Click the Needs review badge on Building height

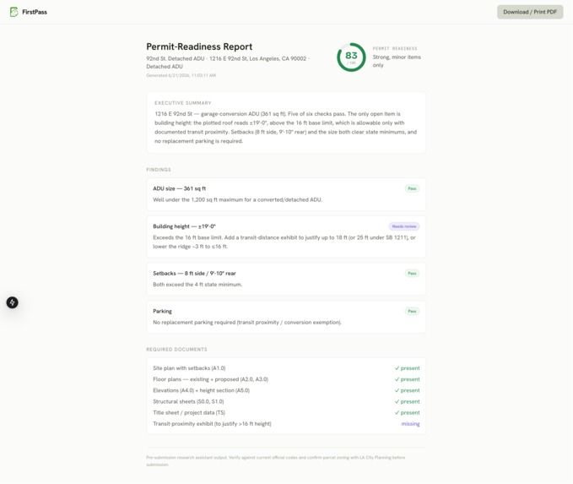pyautogui.click(x=404, y=226)
